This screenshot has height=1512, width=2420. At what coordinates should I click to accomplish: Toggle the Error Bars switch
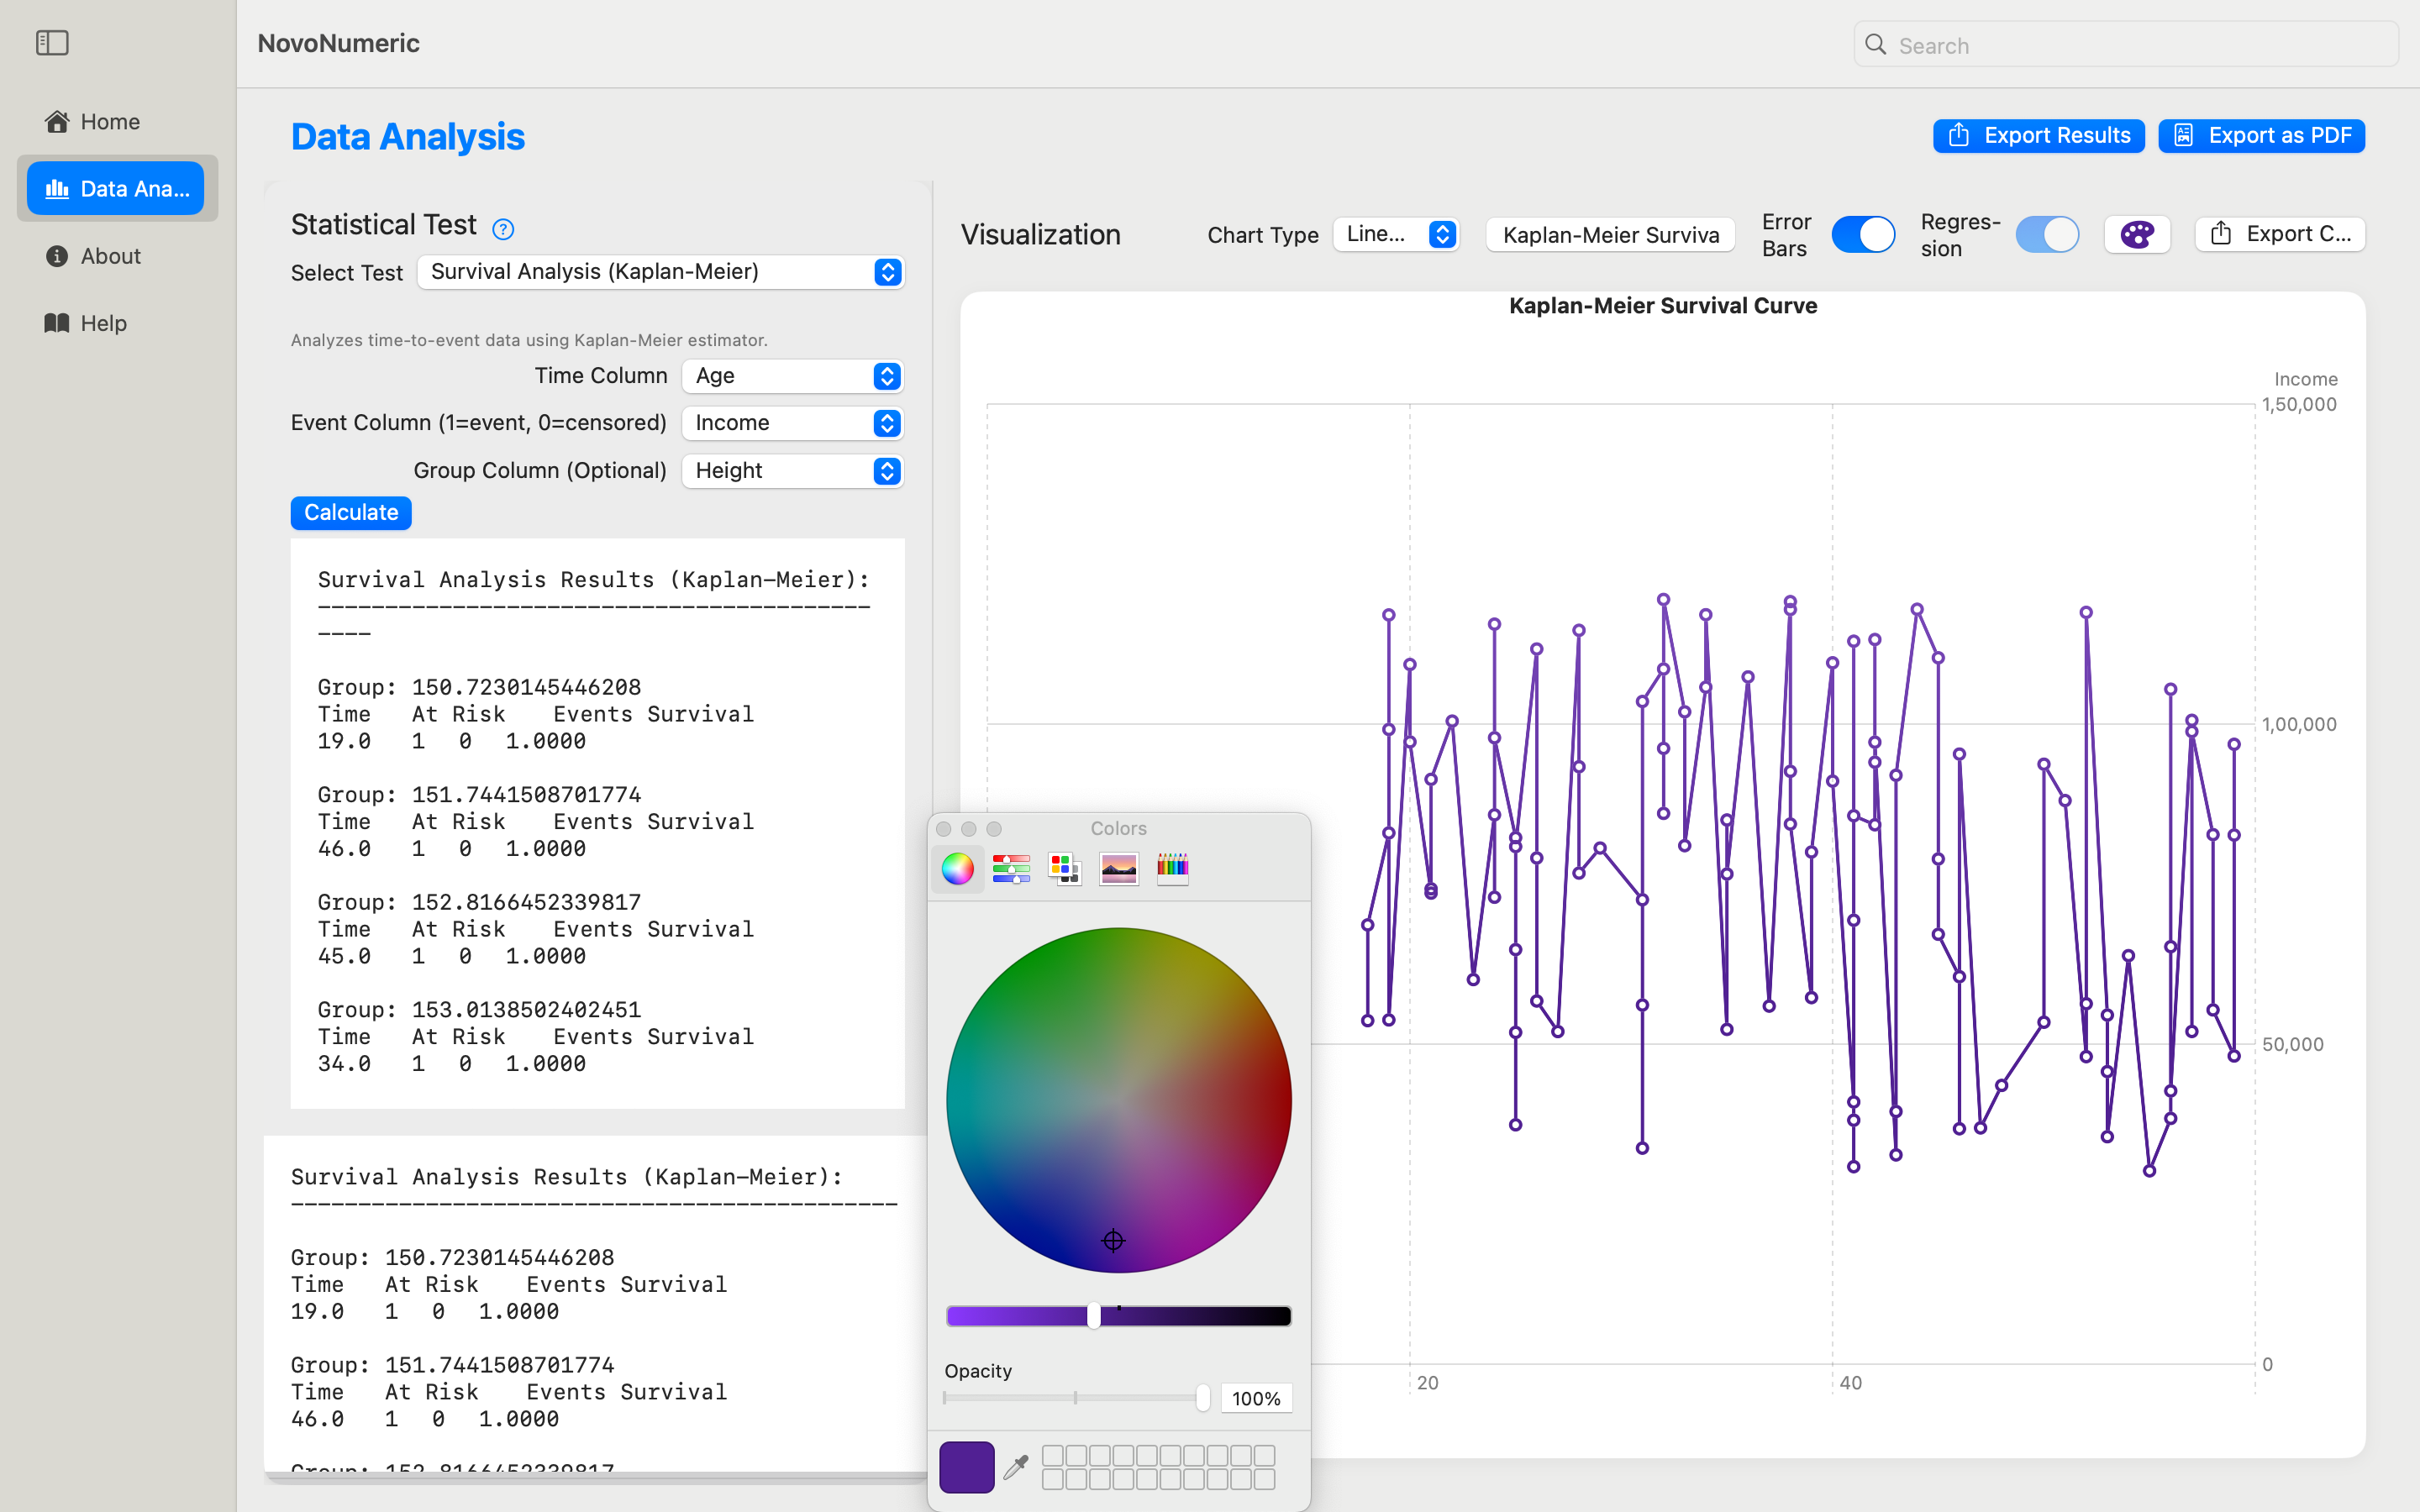click(x=1863, y=235)
